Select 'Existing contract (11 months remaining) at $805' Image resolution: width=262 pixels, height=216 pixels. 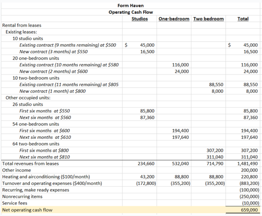point(69,84)
